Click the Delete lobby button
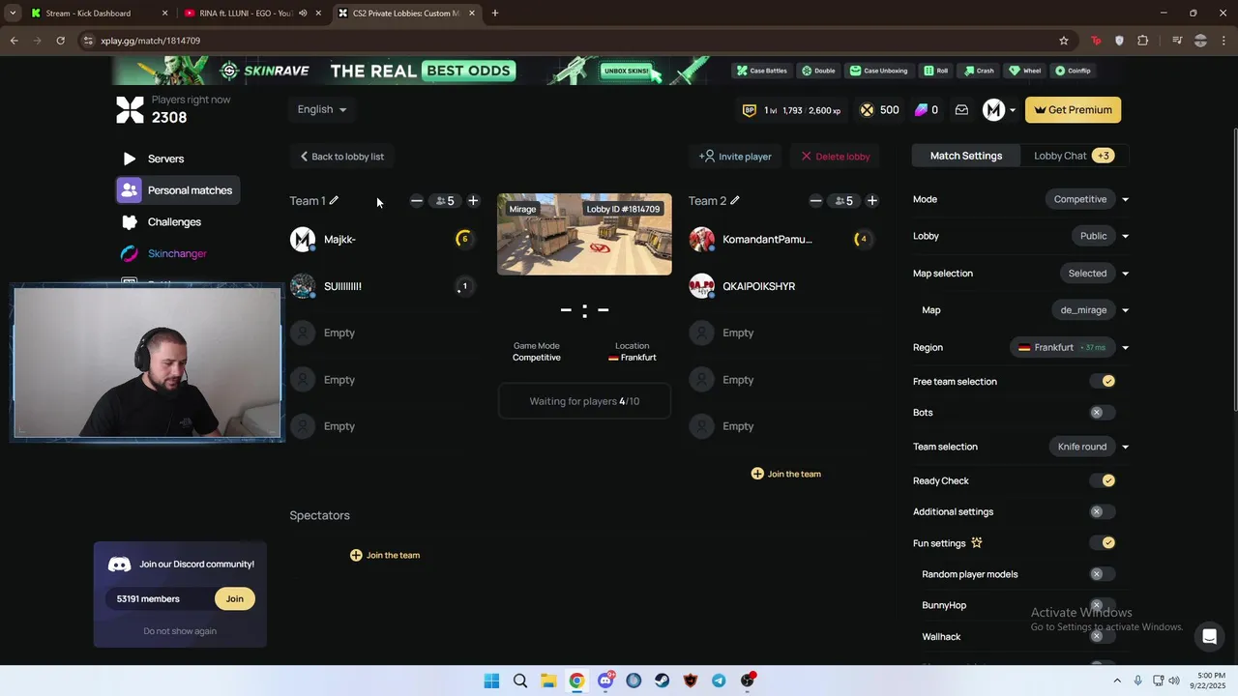Image resolution: width=1238 pixels, height=696 pixels. click(x=835, y=157)
